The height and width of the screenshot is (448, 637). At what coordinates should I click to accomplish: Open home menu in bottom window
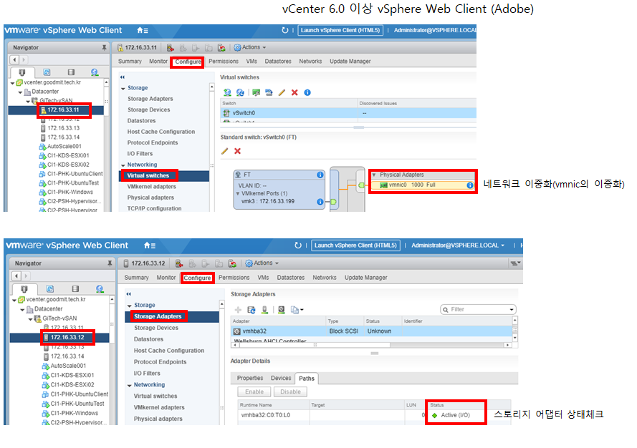point(150,245)
